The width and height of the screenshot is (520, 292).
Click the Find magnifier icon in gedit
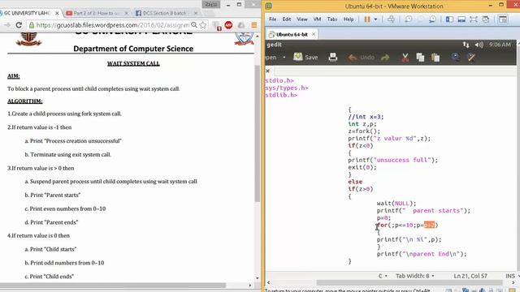pos(455,58)
